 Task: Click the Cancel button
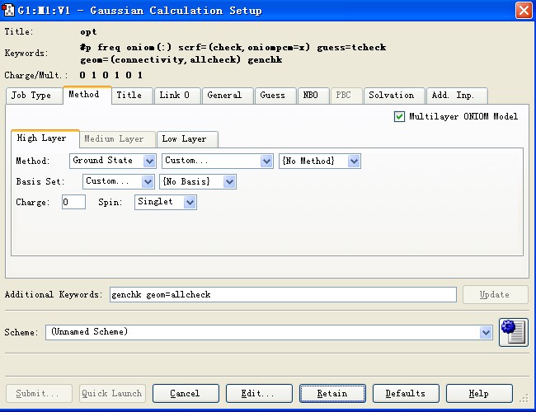click(186, 394)
